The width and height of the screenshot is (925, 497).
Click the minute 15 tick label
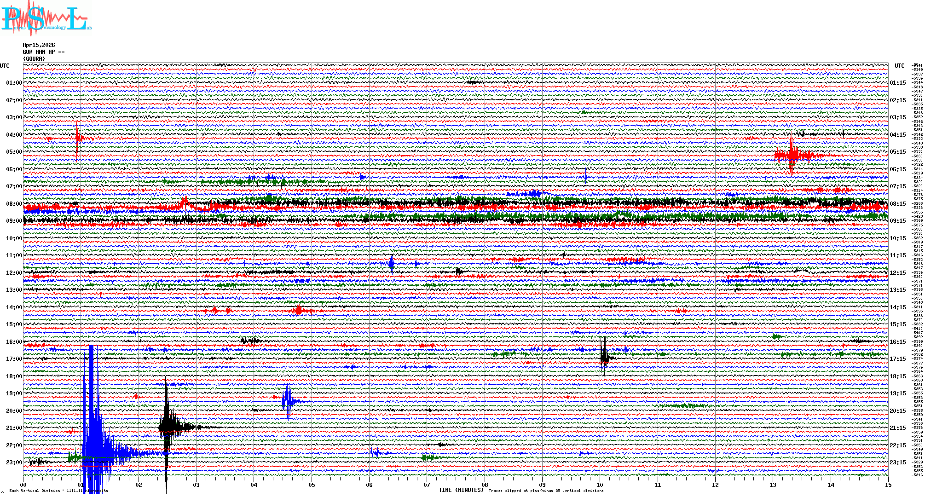tap(888, 485)
